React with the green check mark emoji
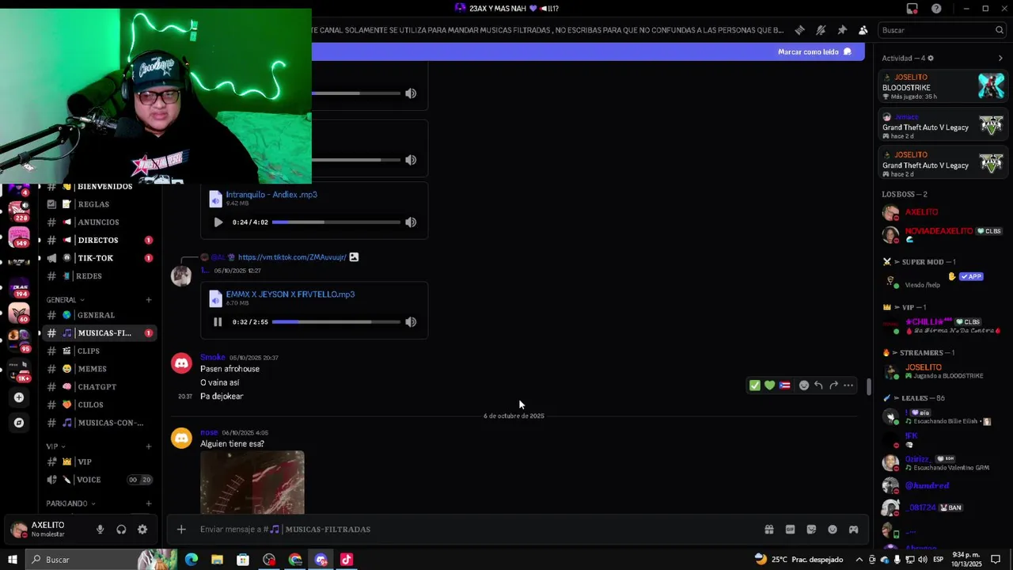This screenshot has height=570, width=1013. tap(755, 386)
